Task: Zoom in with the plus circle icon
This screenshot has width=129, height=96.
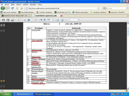Action: pos(44,20)
